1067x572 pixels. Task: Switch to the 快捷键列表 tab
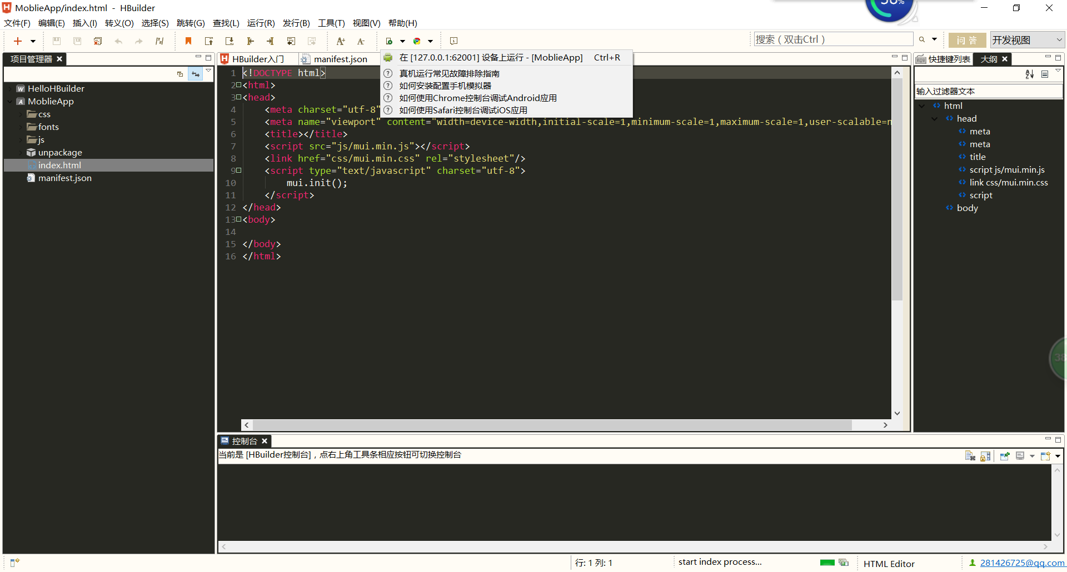[944, 59]
